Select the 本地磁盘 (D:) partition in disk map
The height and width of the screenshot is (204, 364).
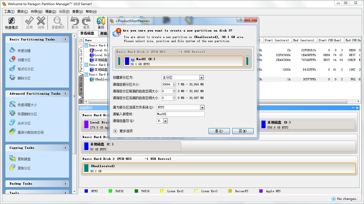click(307, 125)
